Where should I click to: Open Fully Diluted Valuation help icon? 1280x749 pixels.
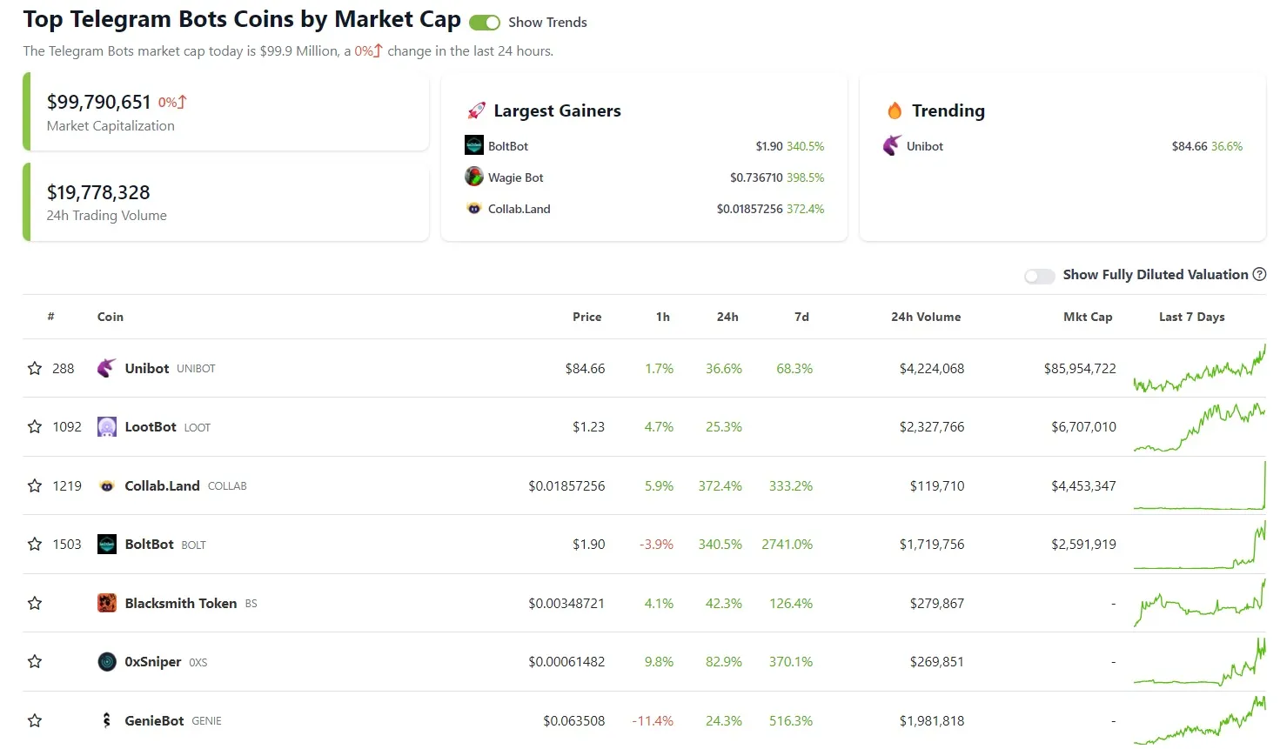[1259, 275]
